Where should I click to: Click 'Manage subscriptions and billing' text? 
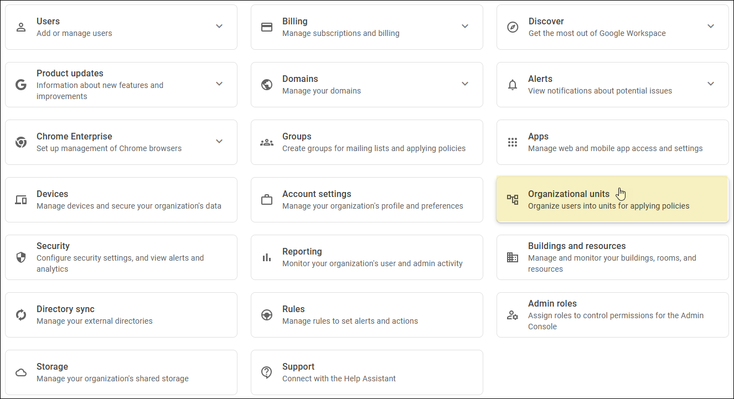click(341, 33)
